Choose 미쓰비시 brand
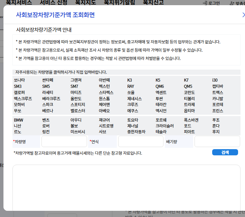Screen dimensions: 245x217 point(78,132)
